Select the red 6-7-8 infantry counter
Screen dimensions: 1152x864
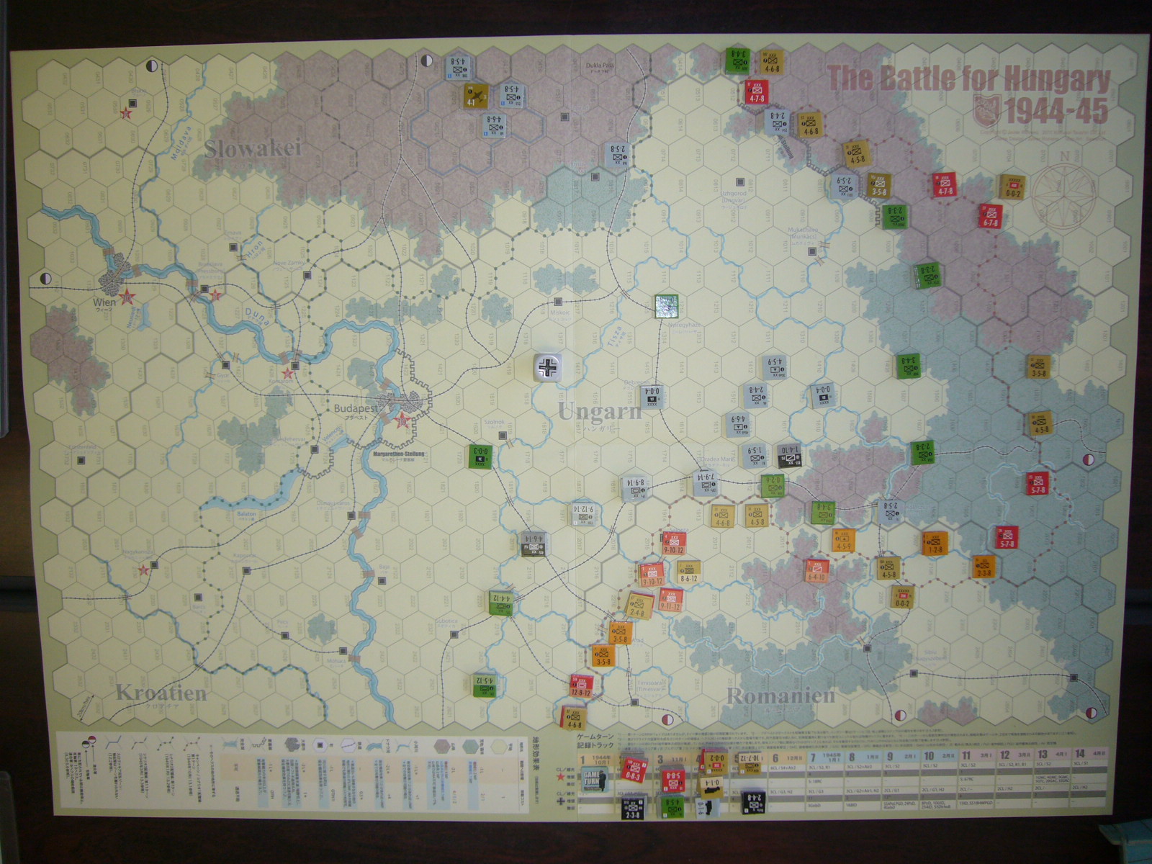[991, 216]
